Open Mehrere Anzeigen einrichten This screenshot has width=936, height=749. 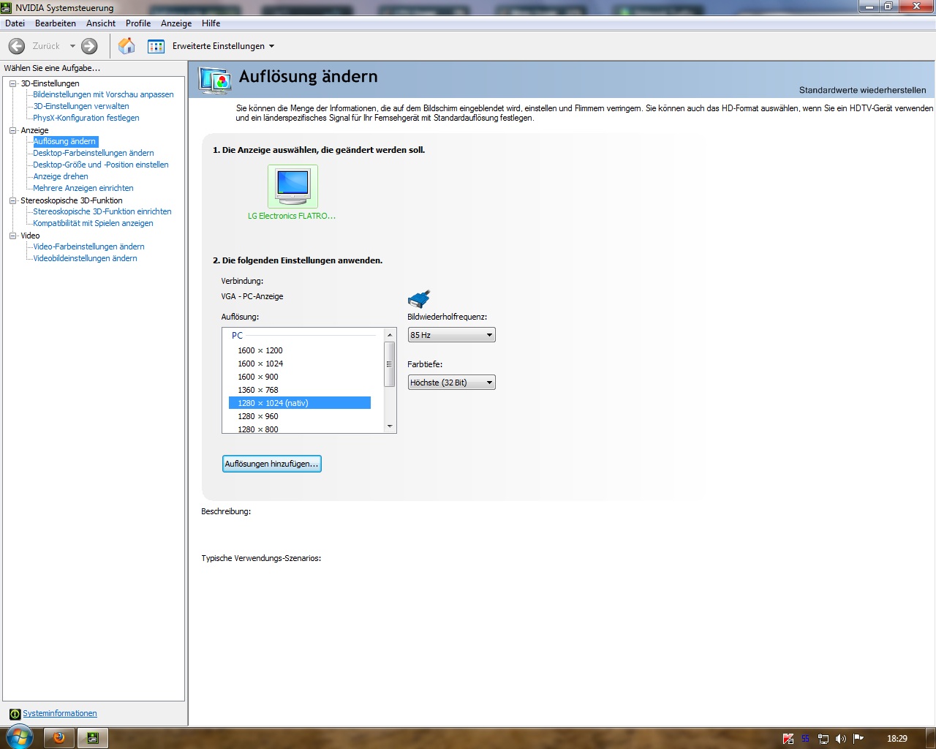pyautogui.click(x=83, y=188)
